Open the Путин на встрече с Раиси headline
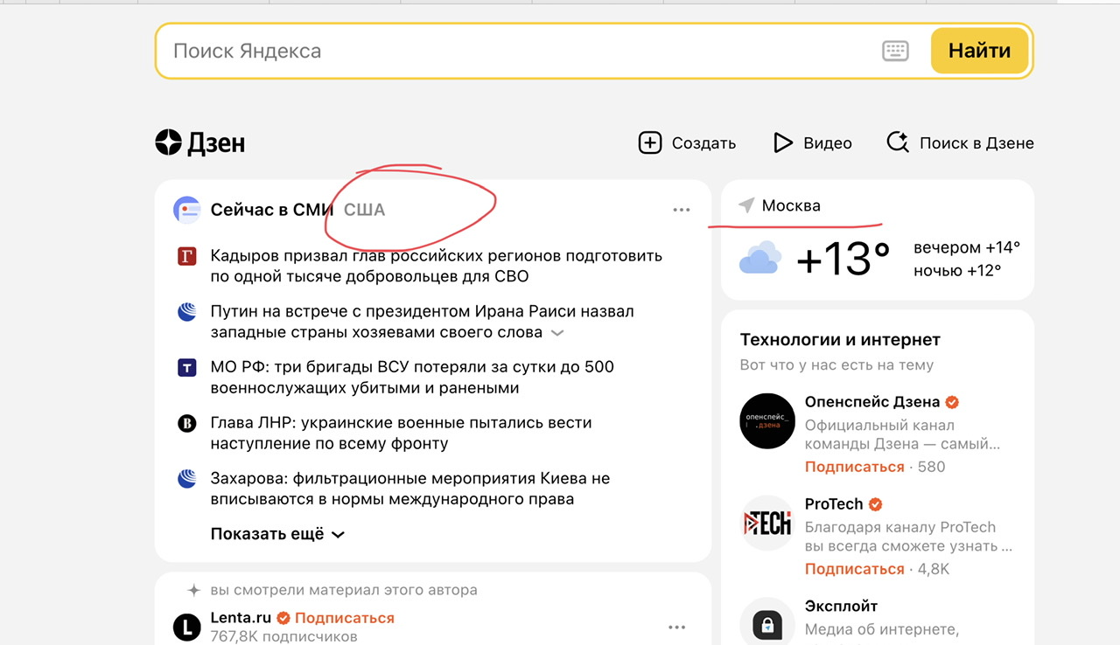Screen dimensions: 1120x645 (423, 322)
